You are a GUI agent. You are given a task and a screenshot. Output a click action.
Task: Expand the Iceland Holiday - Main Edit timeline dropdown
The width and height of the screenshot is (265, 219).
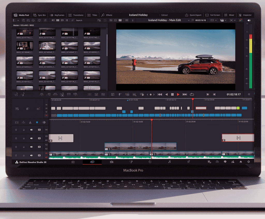[189, 20]
